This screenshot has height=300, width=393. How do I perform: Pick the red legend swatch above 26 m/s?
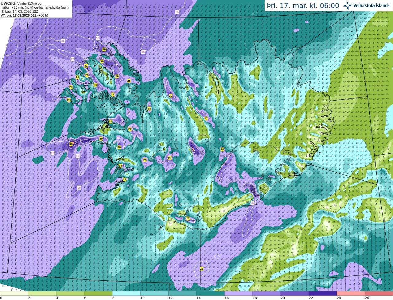(x=379, y=294)
